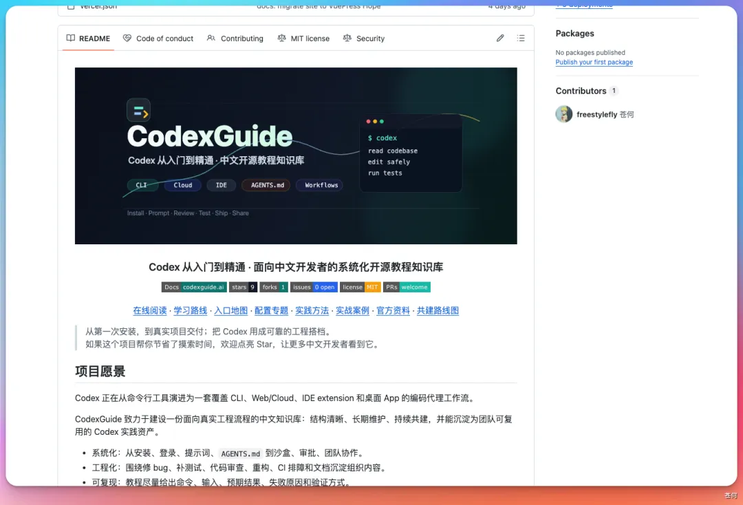Click the forks 1 badge

click(x=274, y=287)
